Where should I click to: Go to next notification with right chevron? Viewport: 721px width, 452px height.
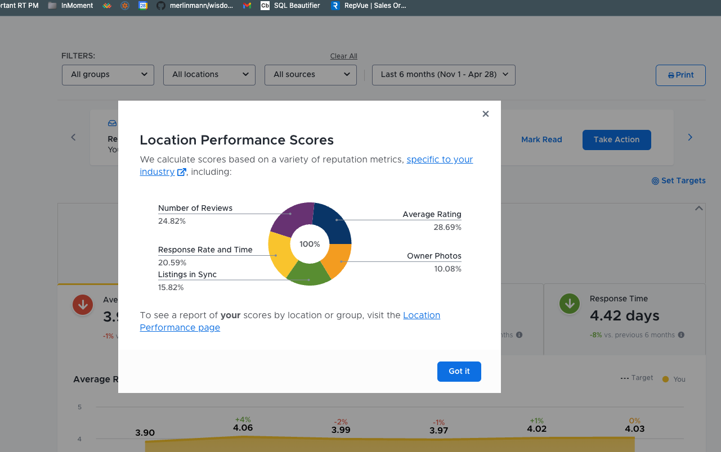tap(690, 137)
